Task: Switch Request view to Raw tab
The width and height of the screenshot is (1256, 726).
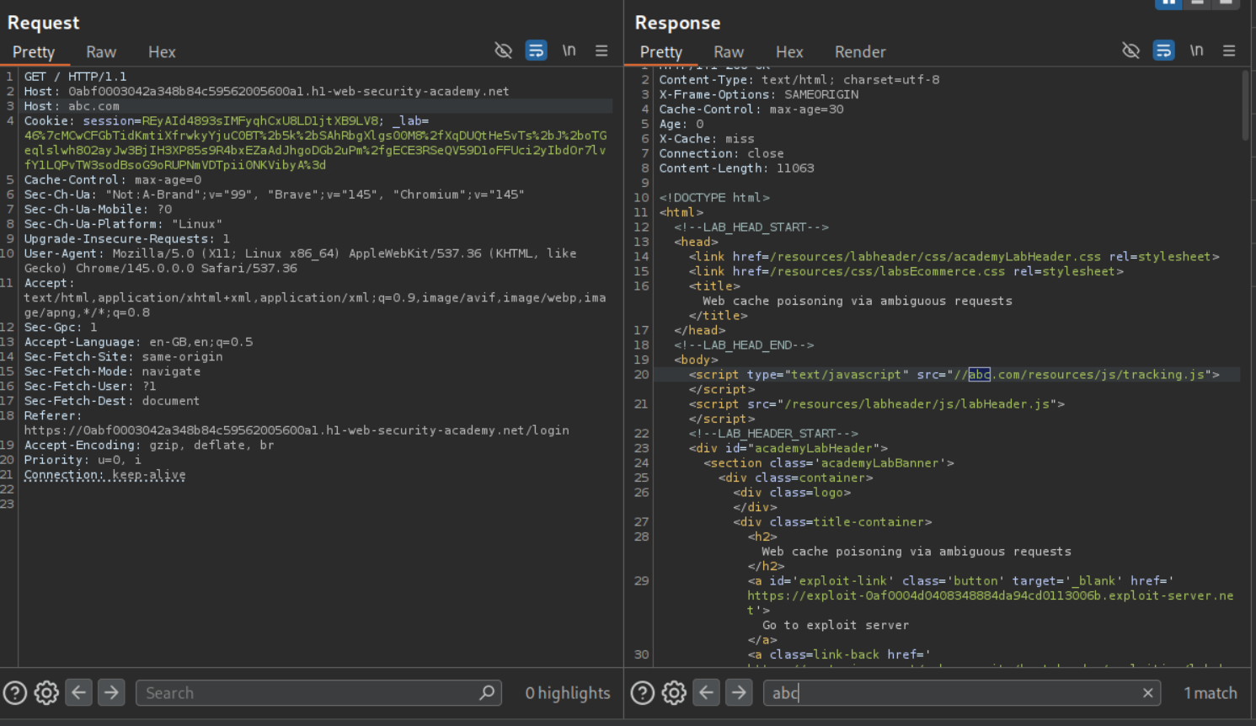Action: point(101,52)
